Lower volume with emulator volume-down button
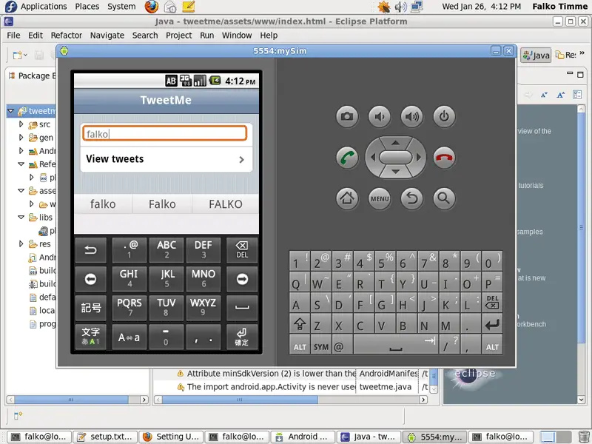This screenshot has width=592, height=444. [380, 116]
